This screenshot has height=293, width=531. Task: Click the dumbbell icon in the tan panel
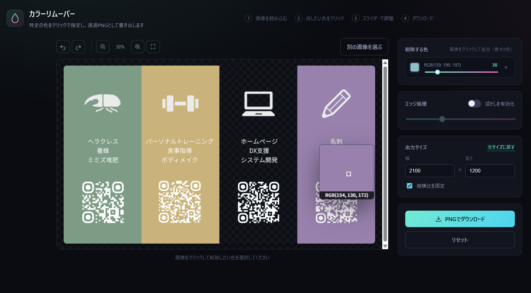tap(180, 103)
